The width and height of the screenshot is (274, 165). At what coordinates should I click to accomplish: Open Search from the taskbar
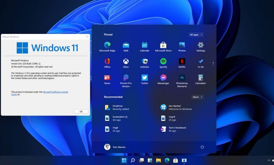tap(133, 160)
